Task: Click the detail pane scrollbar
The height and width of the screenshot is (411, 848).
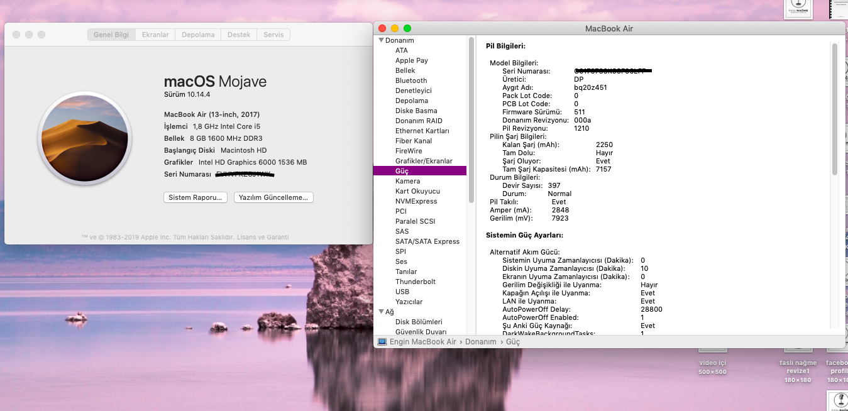Action: [835, 108]
